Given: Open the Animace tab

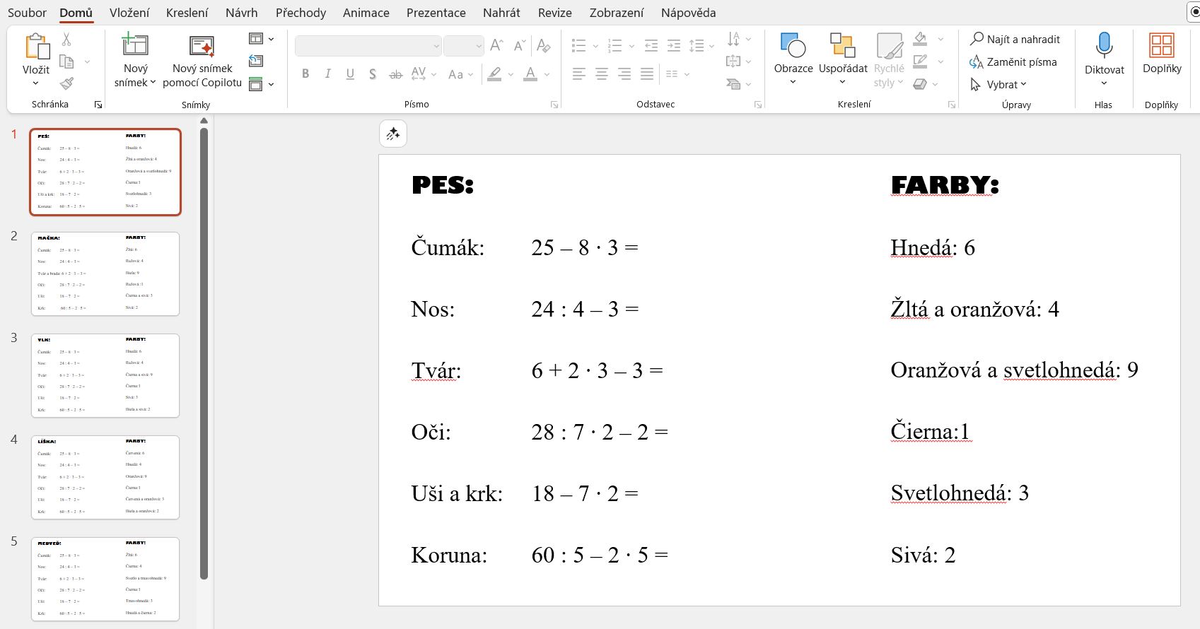Looking at the screenshot, I should [366, 13].
